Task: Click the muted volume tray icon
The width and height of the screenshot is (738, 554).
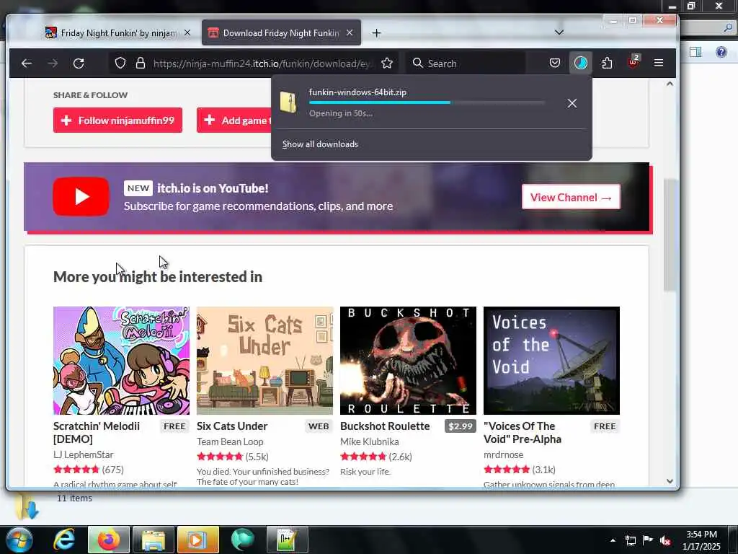Action: point(664,540)
